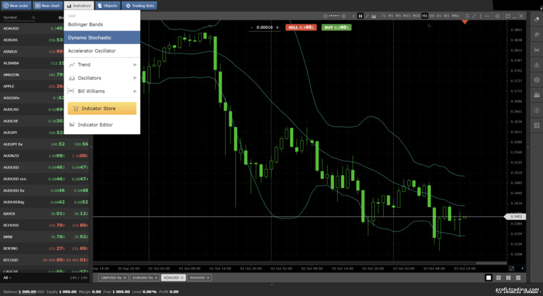
Task: Select the trend line drawing tool
Action: tap(474, 16)
